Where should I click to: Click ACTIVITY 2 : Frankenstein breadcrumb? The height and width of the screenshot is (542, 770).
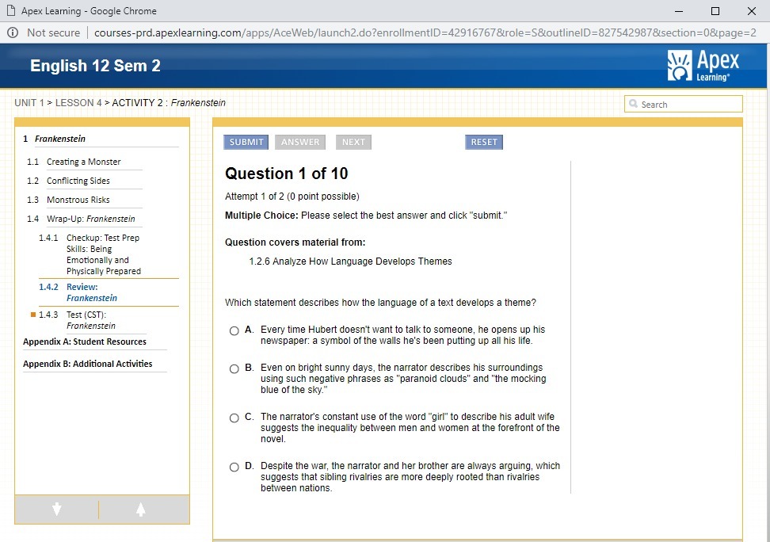click(169, 103)
